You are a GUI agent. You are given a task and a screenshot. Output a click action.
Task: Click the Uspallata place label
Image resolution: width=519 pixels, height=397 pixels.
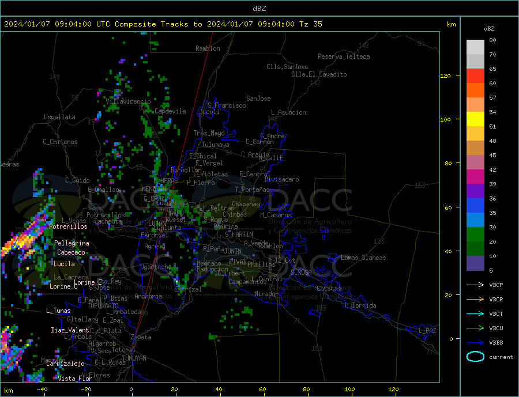click(x=59, y=117)
